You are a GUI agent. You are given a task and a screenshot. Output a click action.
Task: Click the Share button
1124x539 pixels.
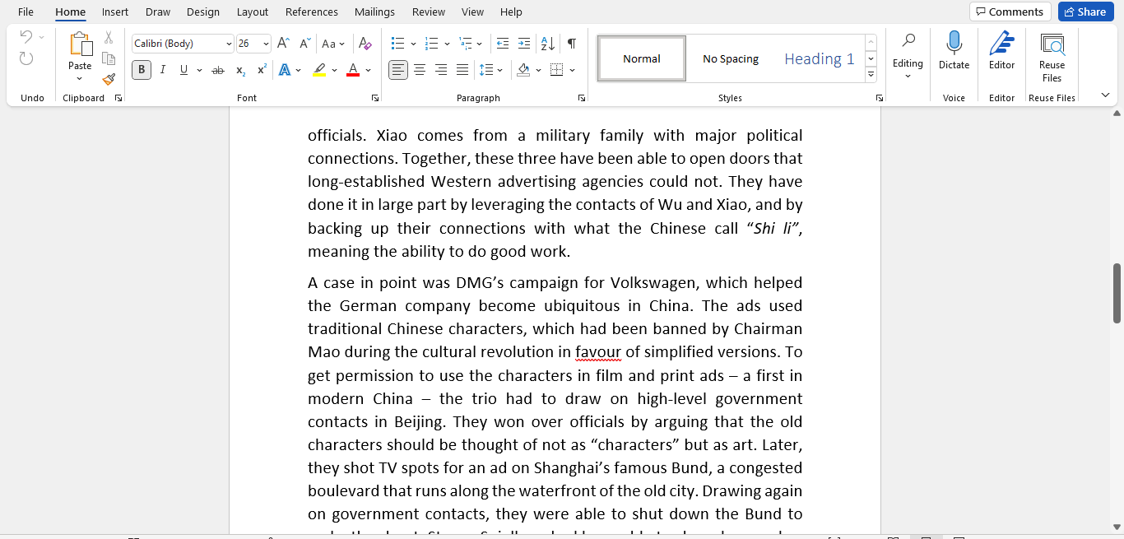tap(1085, 11)
